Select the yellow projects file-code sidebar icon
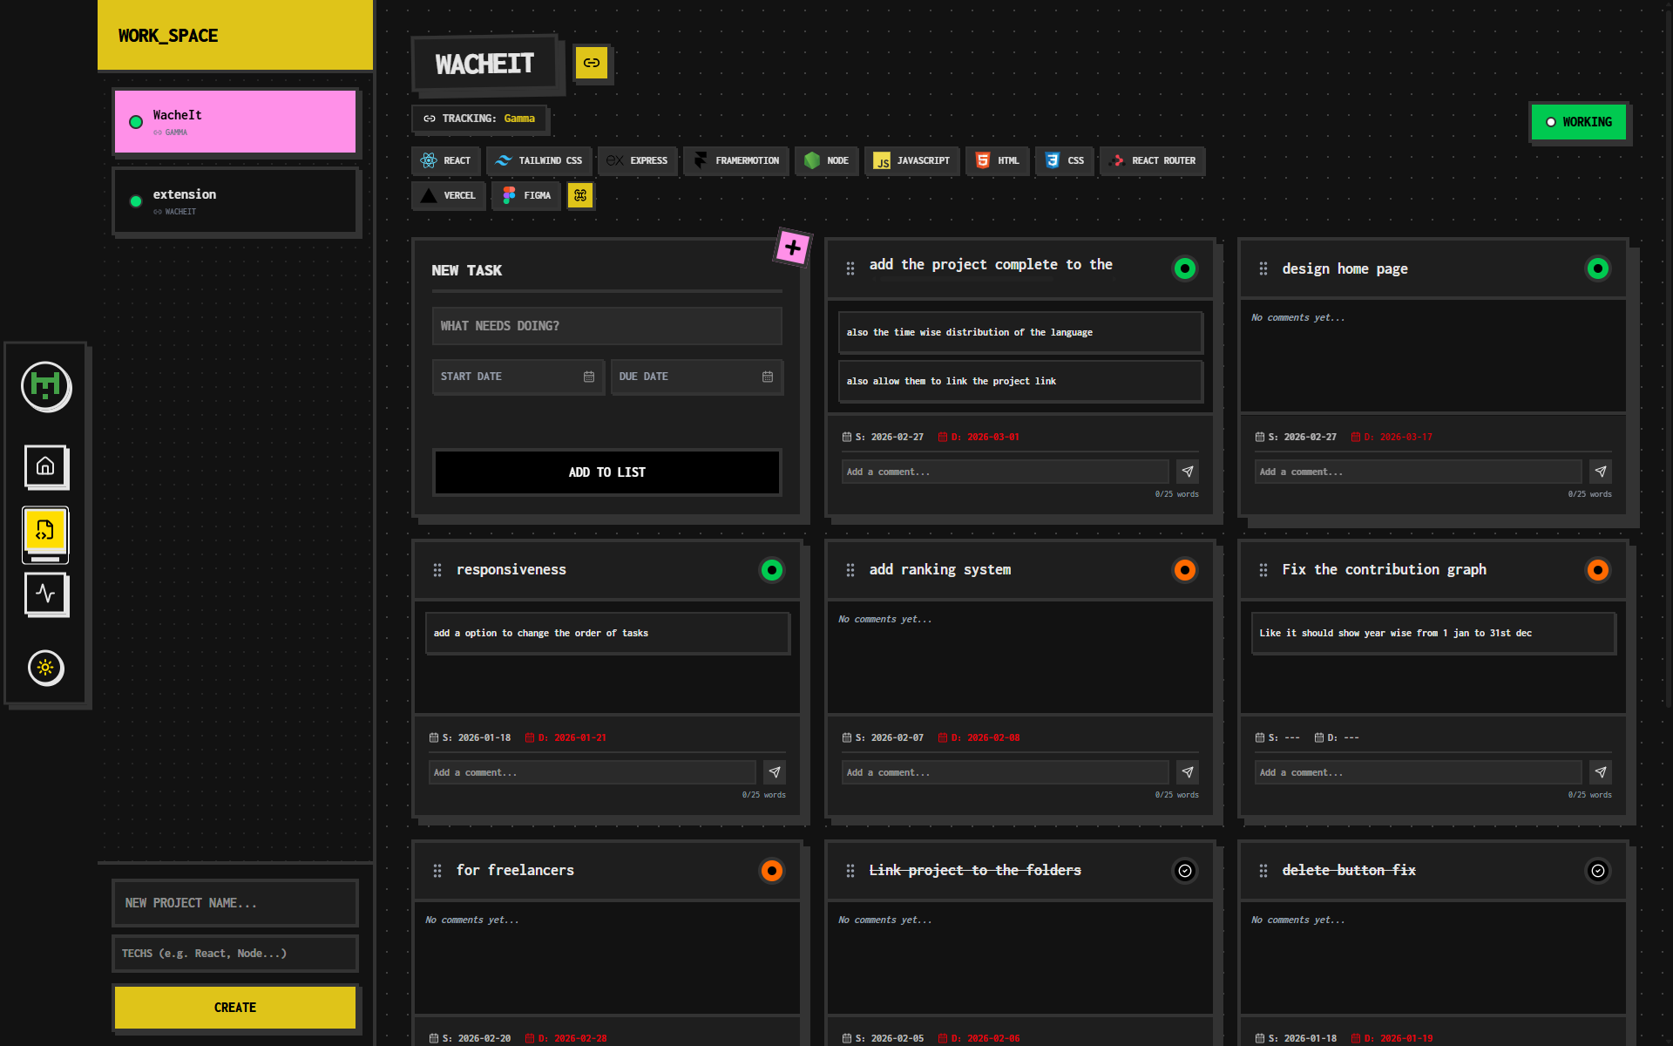This screenshot has height=1046, width=1673. pyautogui.click(x=45, y=530)
